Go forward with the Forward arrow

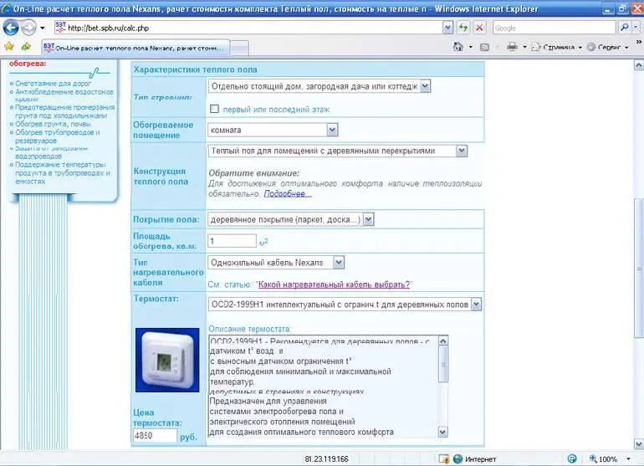28,28
